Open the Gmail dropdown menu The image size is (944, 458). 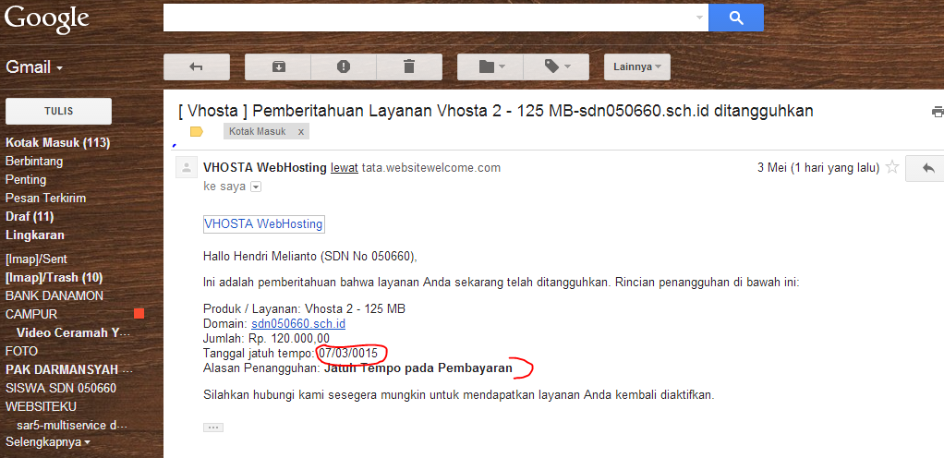click(x=34, y=66)
